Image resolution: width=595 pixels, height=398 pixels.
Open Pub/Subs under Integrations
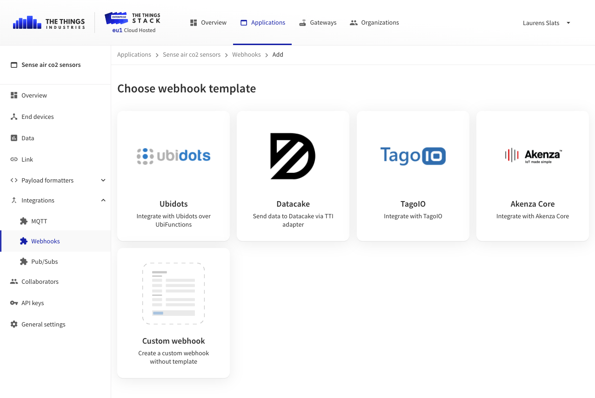55,261
